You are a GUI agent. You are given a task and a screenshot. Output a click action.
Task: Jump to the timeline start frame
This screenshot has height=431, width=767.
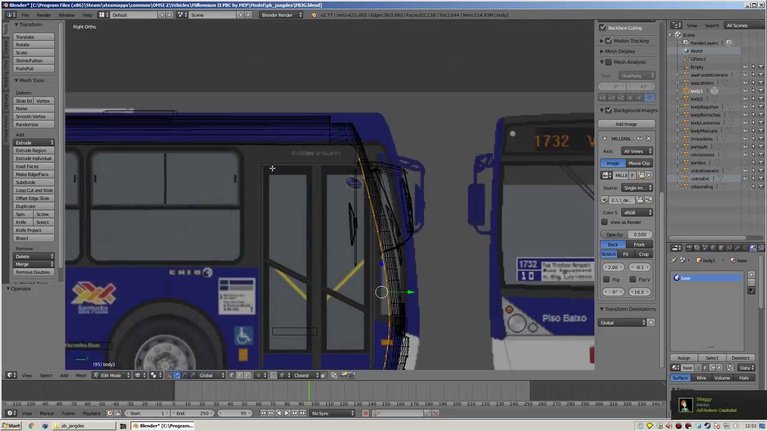[x=263, y=413]
